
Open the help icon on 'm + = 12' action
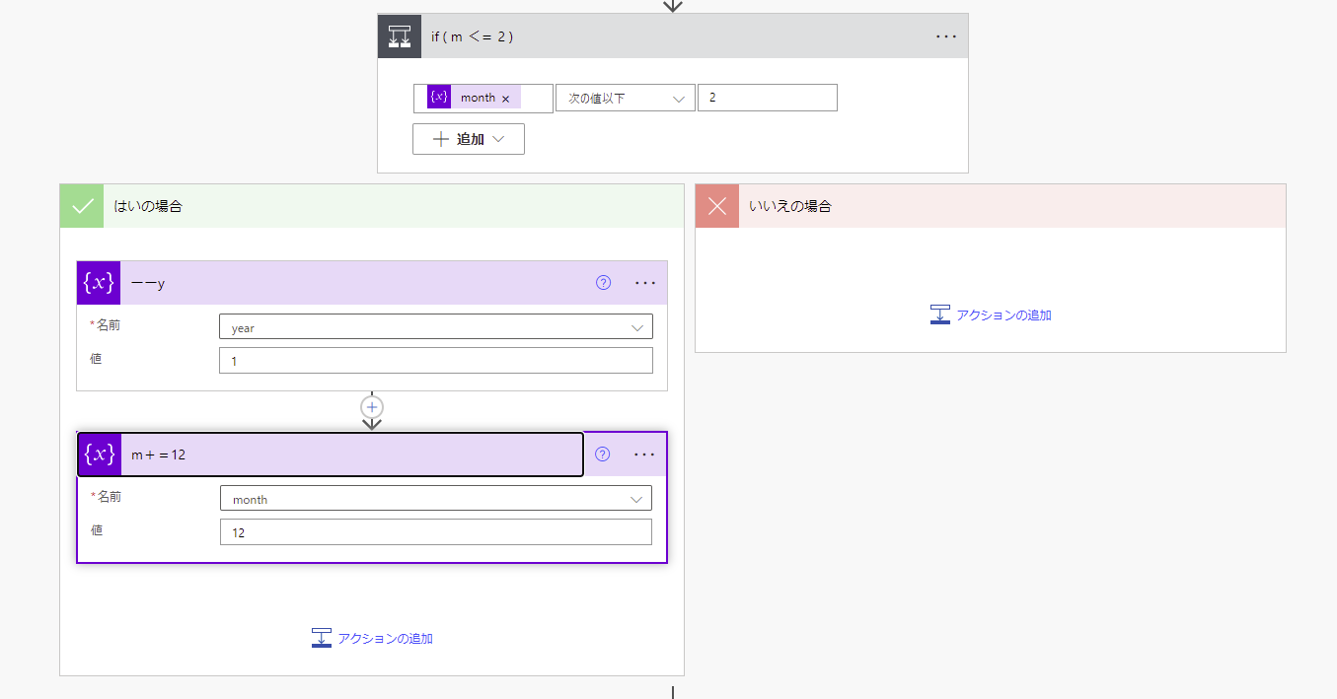pos(603,454)
